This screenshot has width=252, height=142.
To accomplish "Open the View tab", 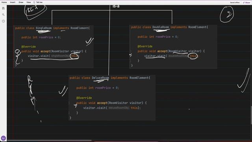I will pyautogui.click(x=29, y=2).
